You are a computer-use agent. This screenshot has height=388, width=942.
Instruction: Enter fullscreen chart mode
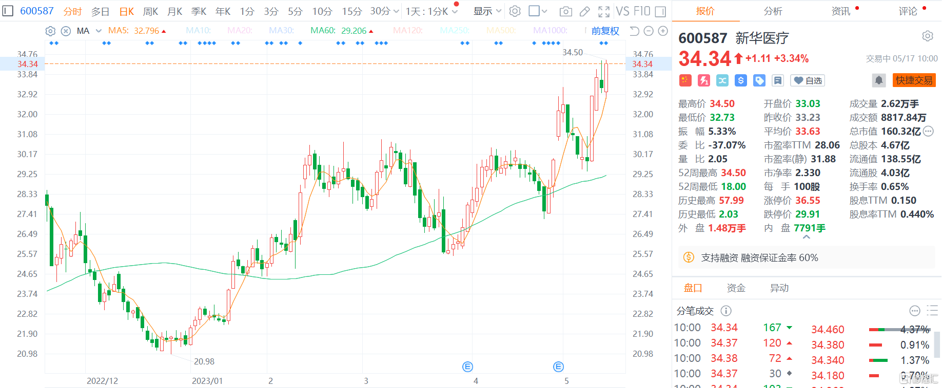coord(604,11)
